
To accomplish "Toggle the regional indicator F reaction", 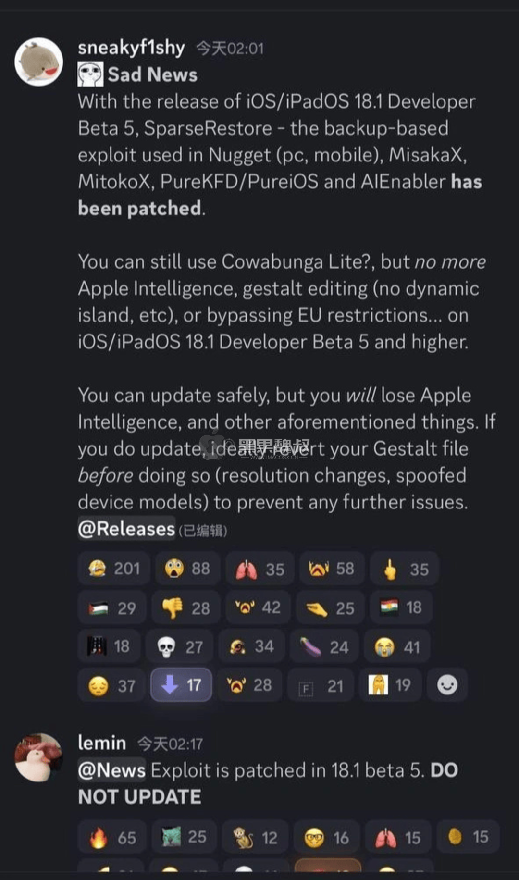I will pos(321,685).
